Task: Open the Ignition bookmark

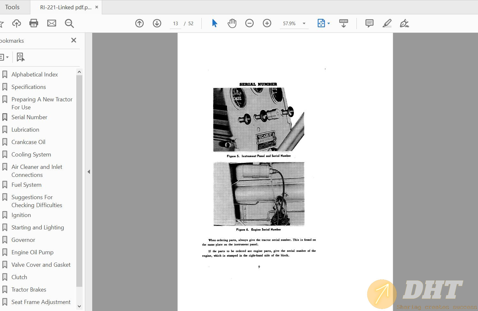Action: tap(21, 215)
